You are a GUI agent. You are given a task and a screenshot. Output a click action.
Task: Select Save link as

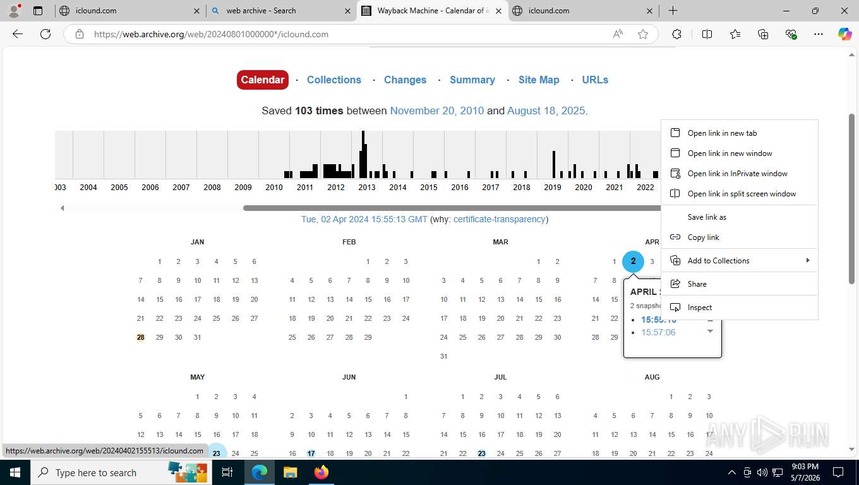[x=740, y=217]
